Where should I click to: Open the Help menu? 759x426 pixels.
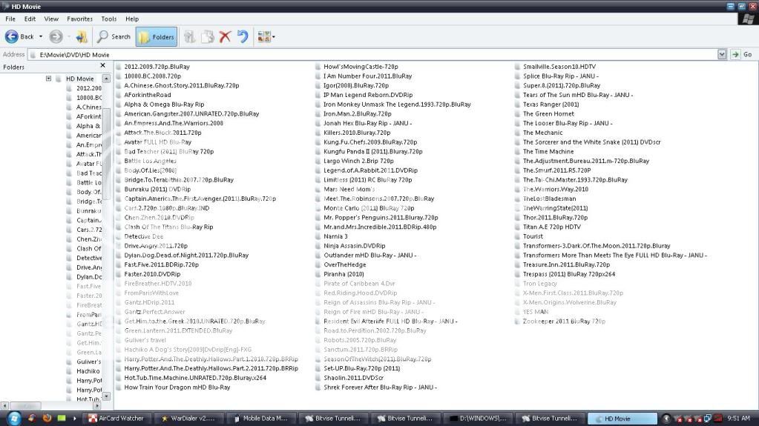click(132, 19)
